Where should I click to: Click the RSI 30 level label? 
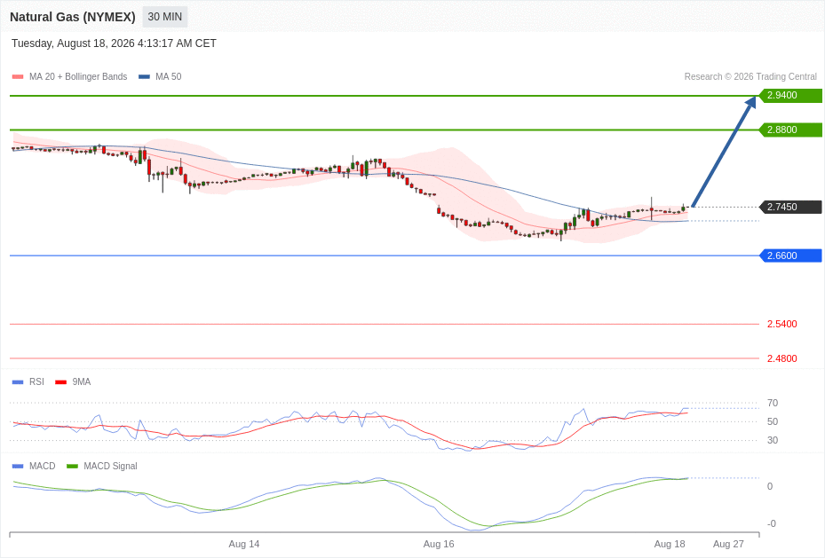click(773, 440)
